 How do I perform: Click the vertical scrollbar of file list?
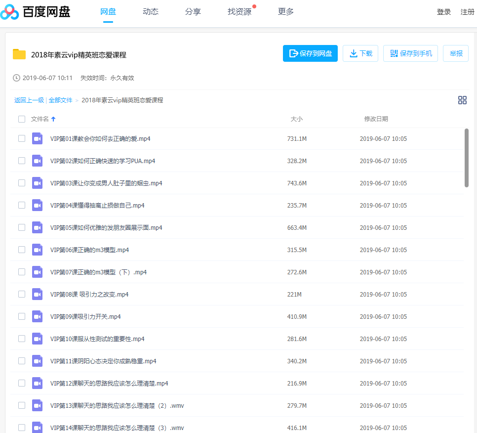coord(467,158)
